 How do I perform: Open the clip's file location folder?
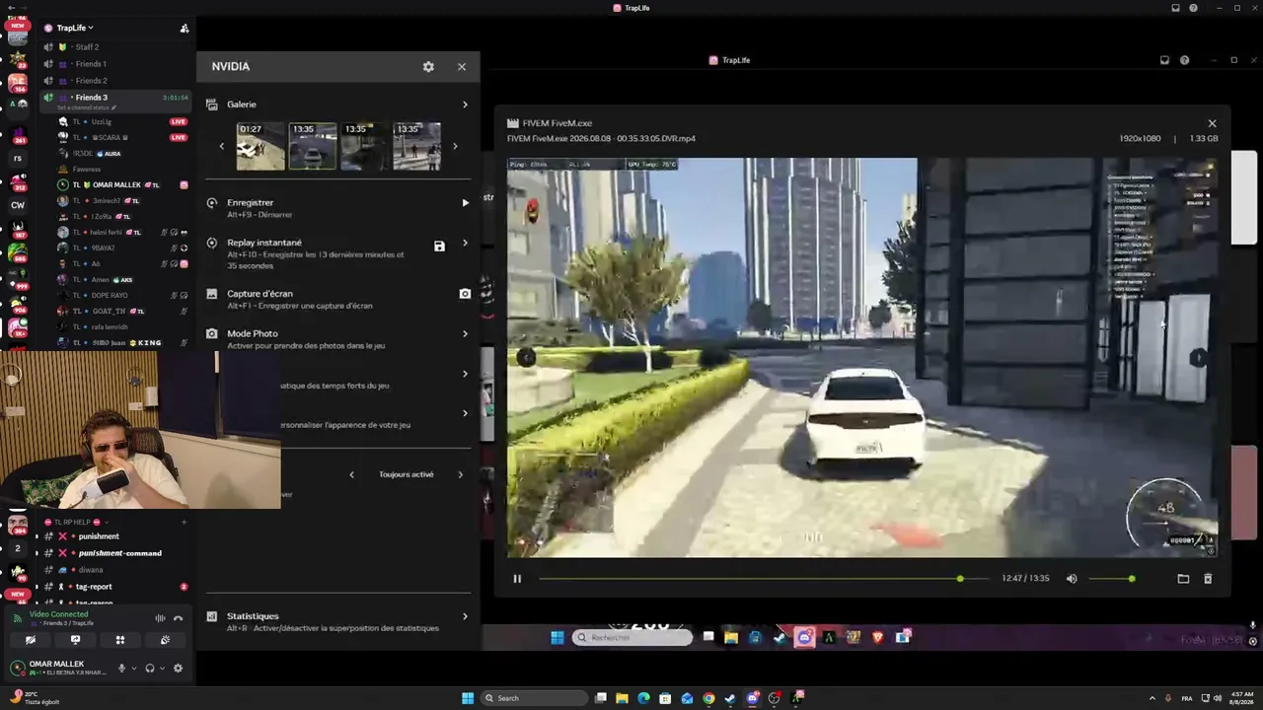tap(1183, 579)
